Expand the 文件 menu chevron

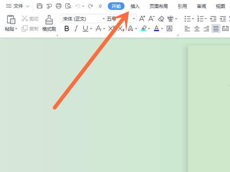pos(28,6)
